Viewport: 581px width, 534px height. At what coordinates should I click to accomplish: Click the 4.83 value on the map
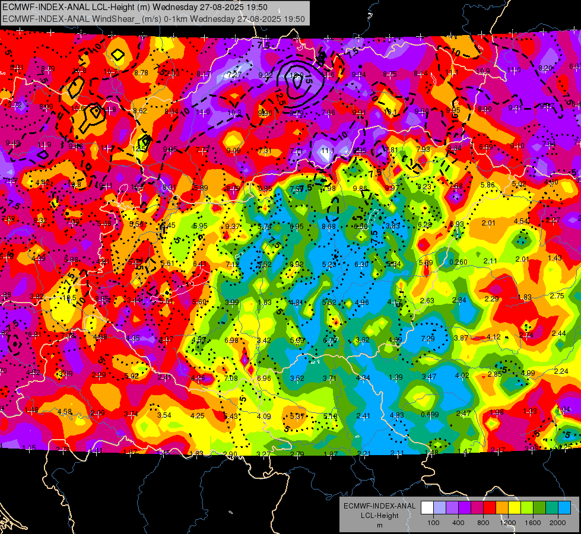pos(397,415)
